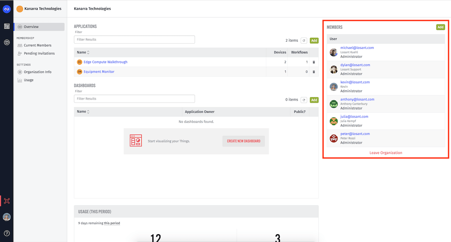Click the Losant logo icon

tap(7, 9)
